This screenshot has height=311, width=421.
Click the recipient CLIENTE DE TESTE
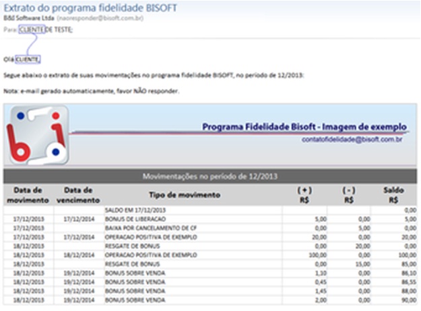tap(46, 30)
